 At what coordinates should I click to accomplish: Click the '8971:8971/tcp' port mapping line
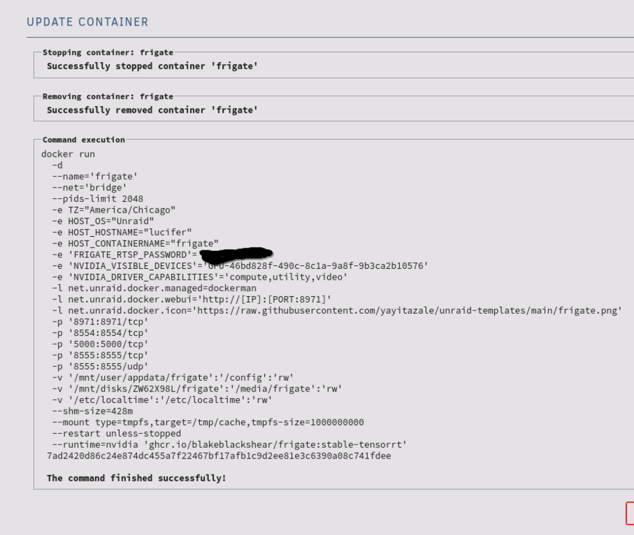pos(100,322)
